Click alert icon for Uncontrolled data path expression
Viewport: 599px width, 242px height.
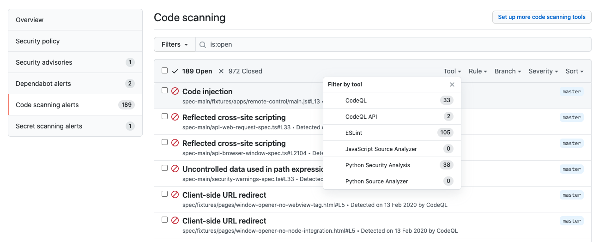click(x=175, y=169)
